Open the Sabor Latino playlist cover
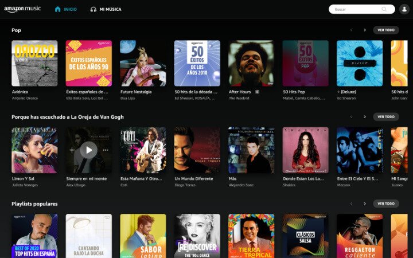 coord(143,236)
